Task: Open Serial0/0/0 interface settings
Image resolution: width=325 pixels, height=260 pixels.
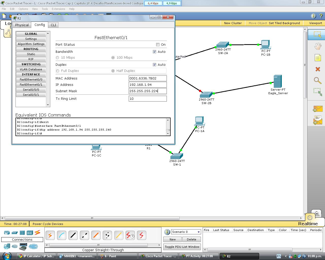Action: point(31,90)
